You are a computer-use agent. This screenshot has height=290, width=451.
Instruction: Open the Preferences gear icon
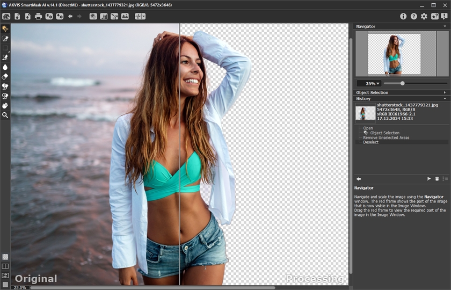point(424,17)
